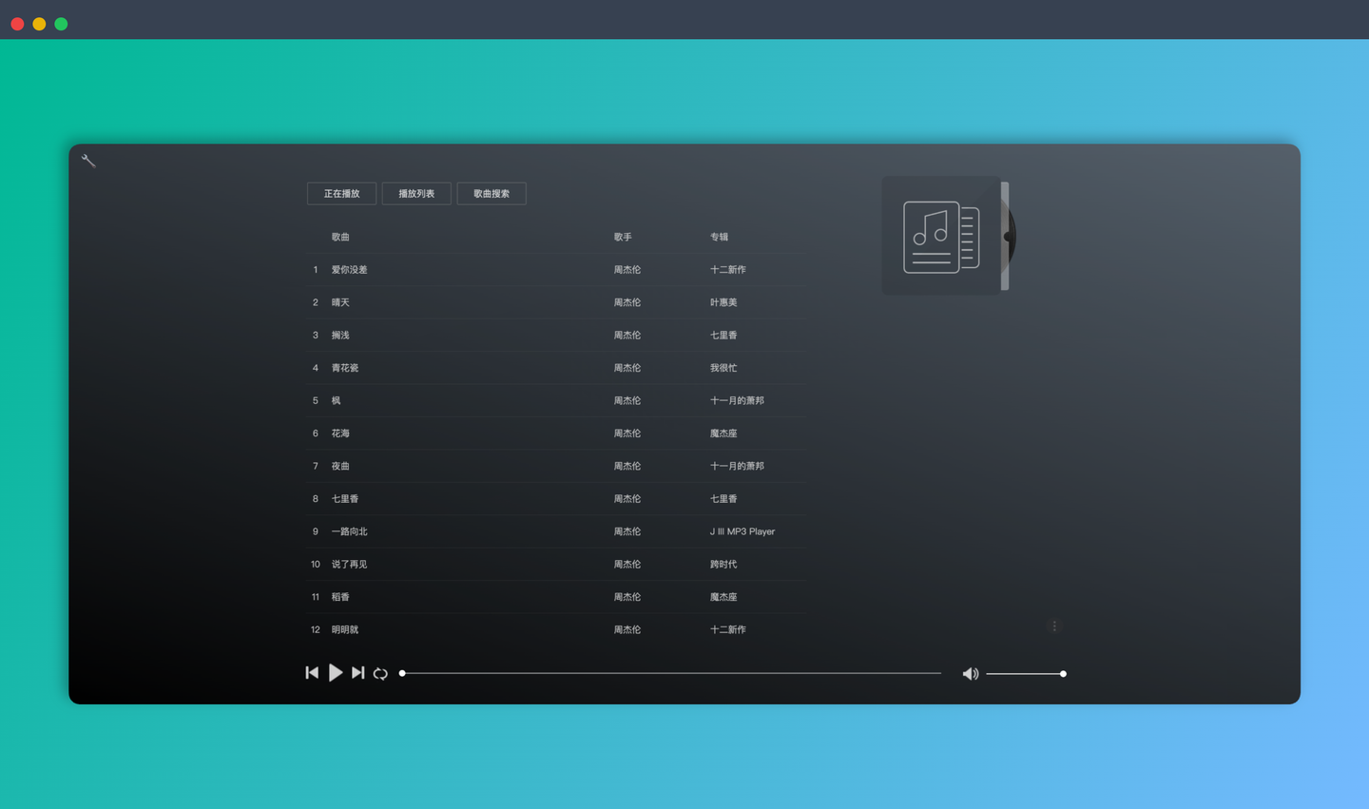The width and height of the screenshot is (1369, 809).
Task: Click album 十二新作 in the 明明就 row
Action: tap(728, 630)
